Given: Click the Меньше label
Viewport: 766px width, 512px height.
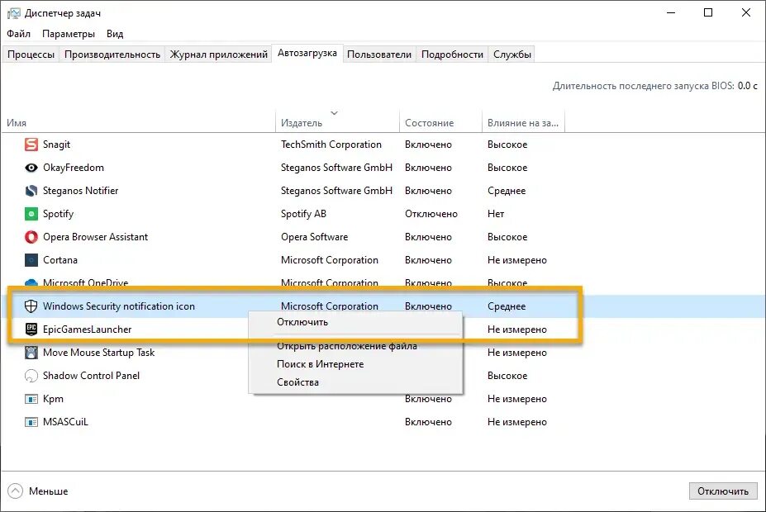Looking at the screenshot, I should coord(49,491).
